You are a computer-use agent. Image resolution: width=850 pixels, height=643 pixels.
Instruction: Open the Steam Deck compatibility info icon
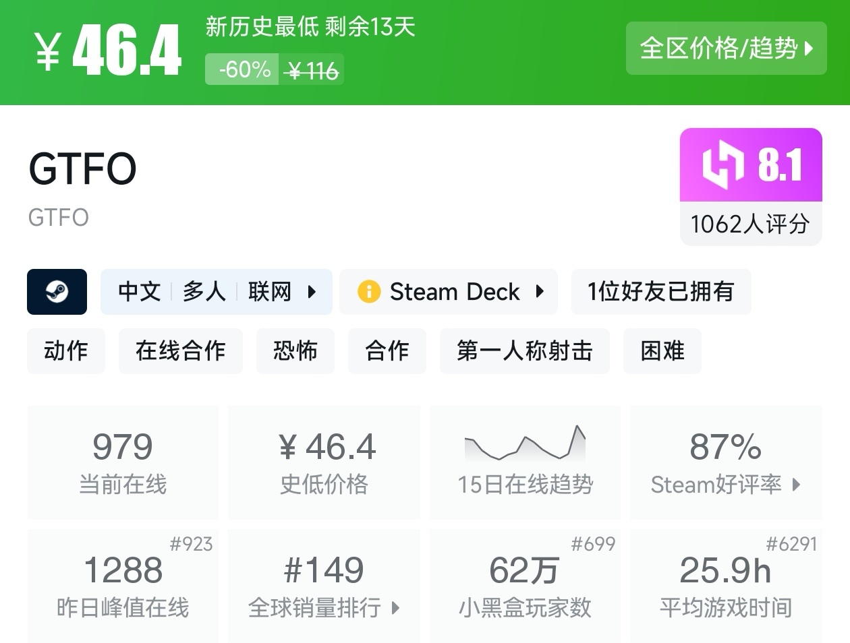coord(368,292)
